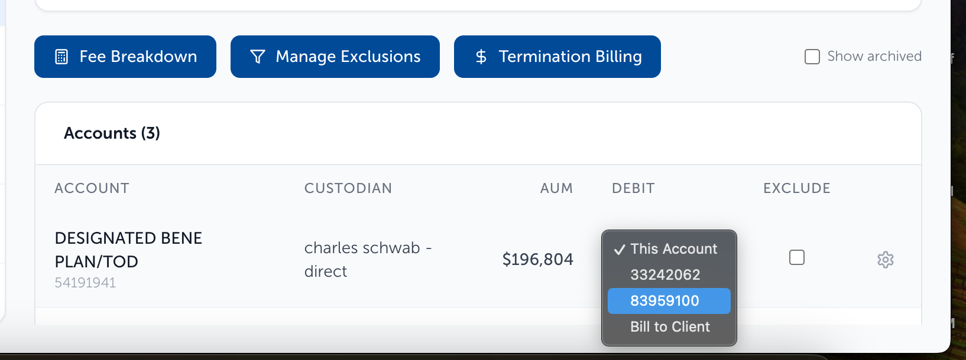Select highlighted option 83959100
Viewport: 966px width, 360px height.
pyautogui.click(x=669, y=301)
